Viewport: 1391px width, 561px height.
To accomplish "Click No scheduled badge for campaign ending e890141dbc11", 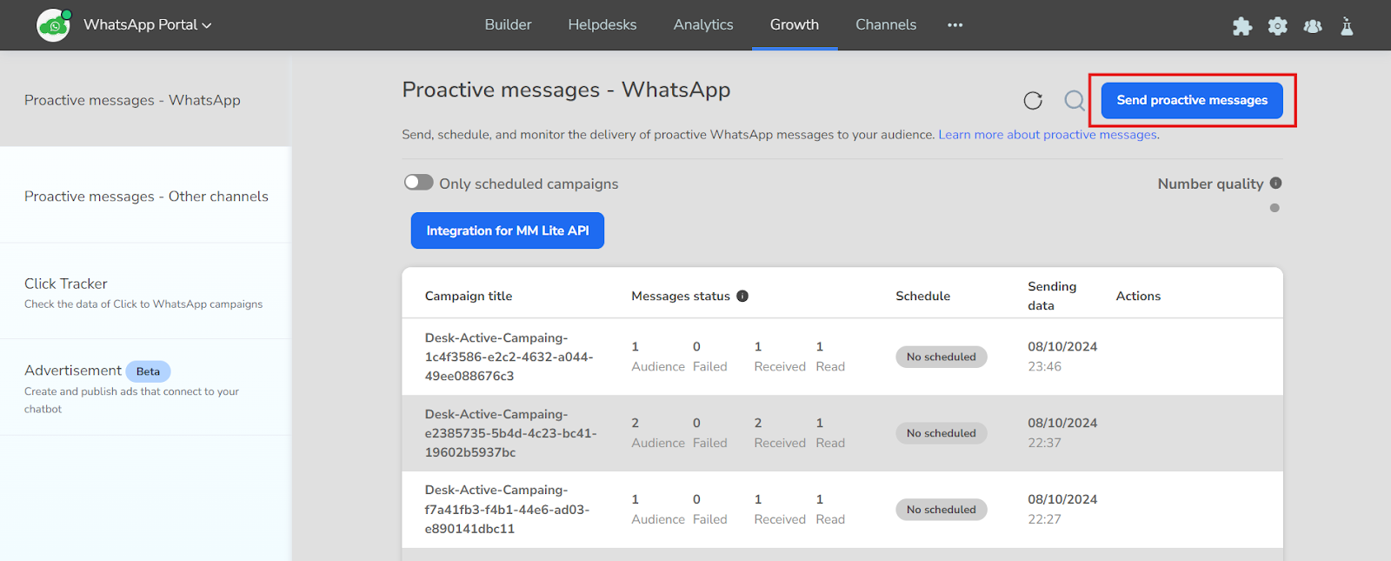I will tap(942, 510).
